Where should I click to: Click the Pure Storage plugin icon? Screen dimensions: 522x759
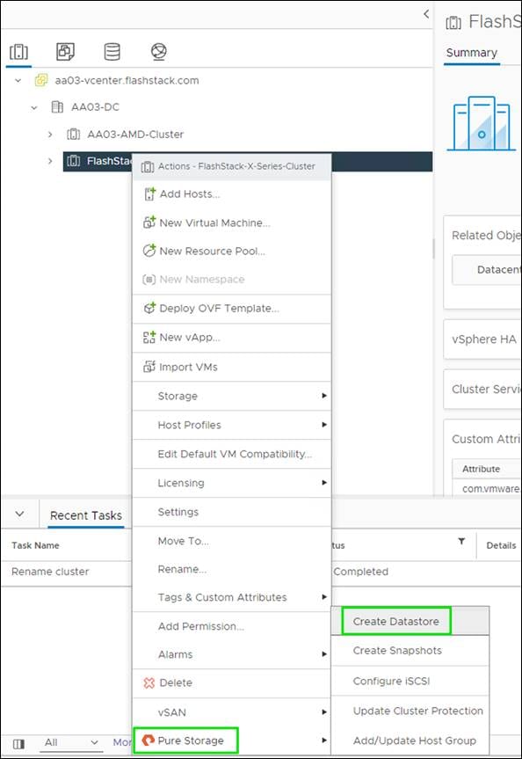click(x=147, y=741)
